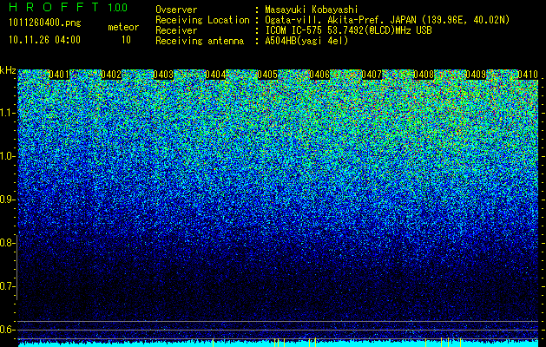The height and width of the screenshot is (347, 546).
Task: Select the ICOM IC-575 53.7492 MHz receiver text
Action: point(348,30)
